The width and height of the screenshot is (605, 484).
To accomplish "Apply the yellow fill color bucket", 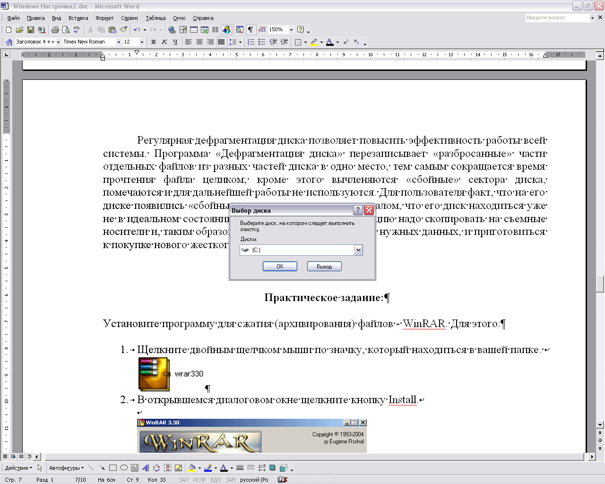I will click(192, 468).
